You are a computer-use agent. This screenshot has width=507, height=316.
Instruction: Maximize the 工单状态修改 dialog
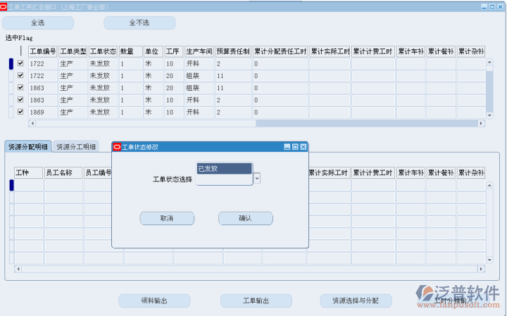point(295,147)
